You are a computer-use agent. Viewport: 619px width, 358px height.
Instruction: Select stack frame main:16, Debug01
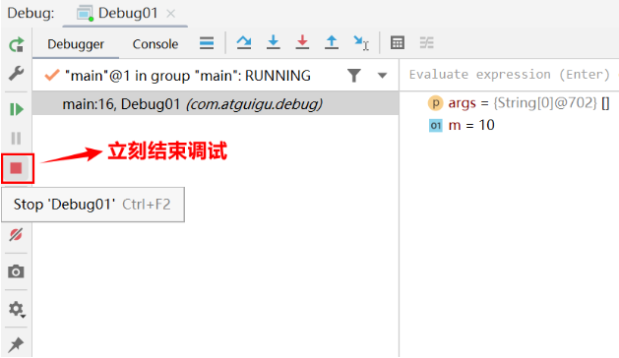pyautogui.click(x=216, y=104)
